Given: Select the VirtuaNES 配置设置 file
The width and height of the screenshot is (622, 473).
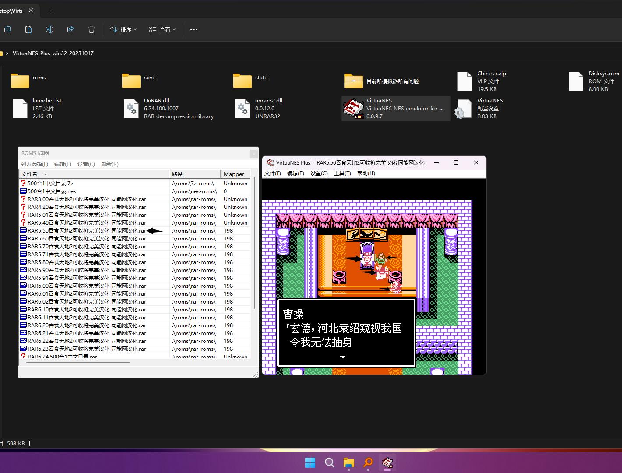Looking at the screenshot, I should tap(478, 109).
